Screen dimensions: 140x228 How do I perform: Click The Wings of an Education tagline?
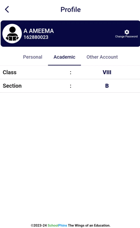pyautogui.click(x=89, y=225)
